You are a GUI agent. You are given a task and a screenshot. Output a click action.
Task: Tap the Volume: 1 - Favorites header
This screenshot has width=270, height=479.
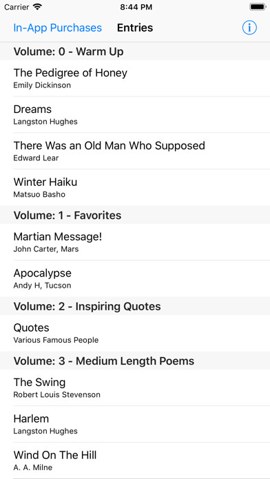(135, 215)
